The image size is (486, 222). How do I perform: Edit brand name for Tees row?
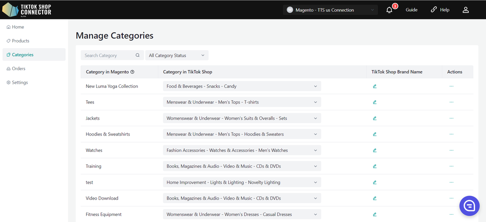375,102
